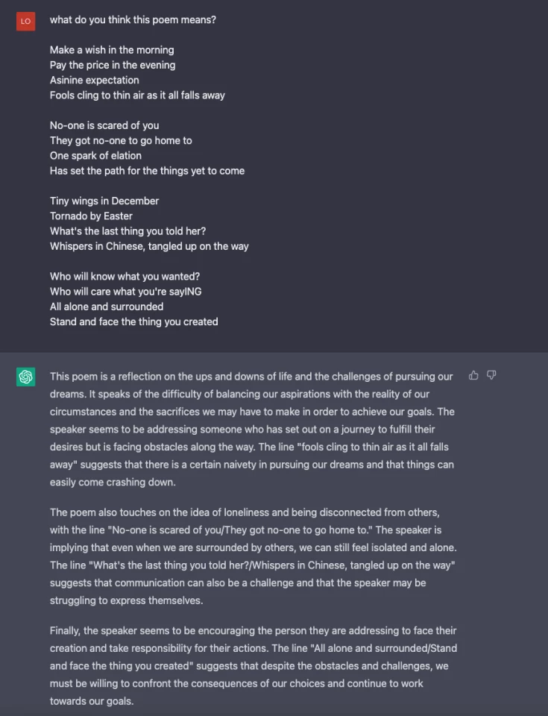Click the line 'Pay the price in the evening'
This screenshot has width=548, height=716.
113,65
